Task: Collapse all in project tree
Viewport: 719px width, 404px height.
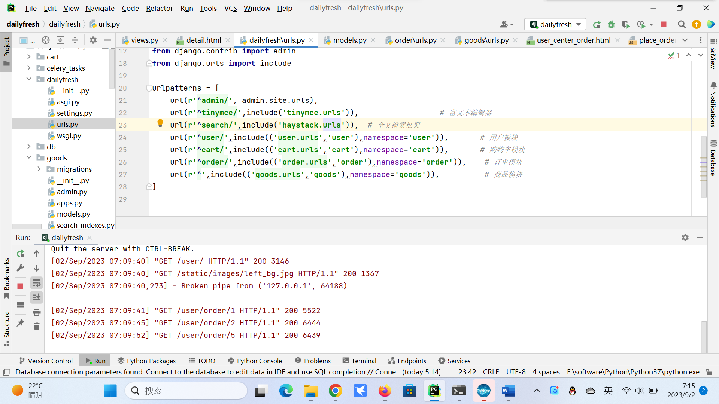Action: (75, 40)
